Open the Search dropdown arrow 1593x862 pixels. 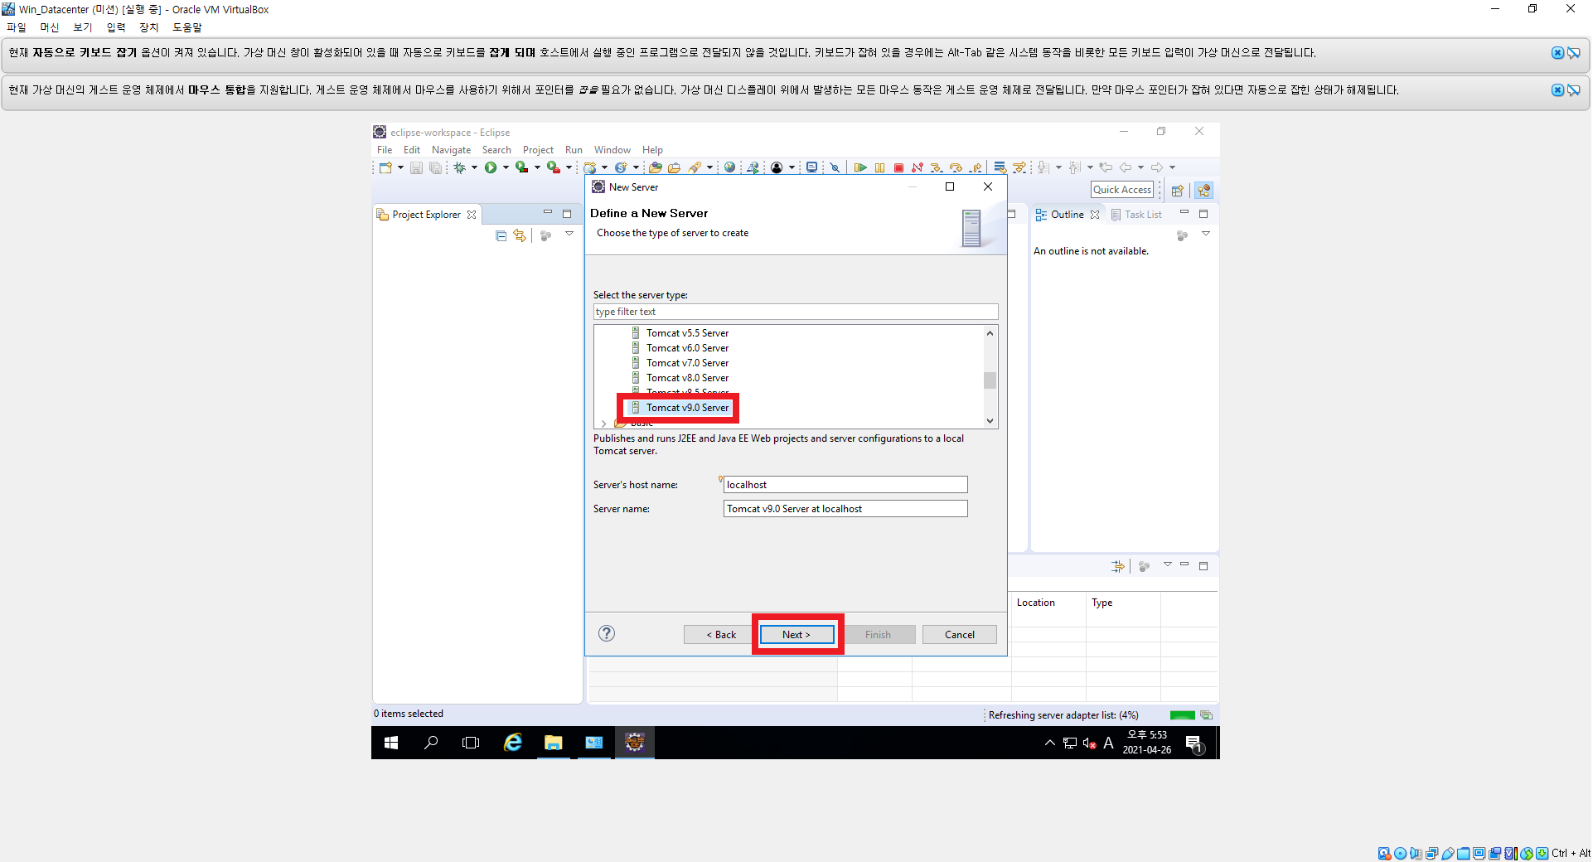click(x=710, y=167)
